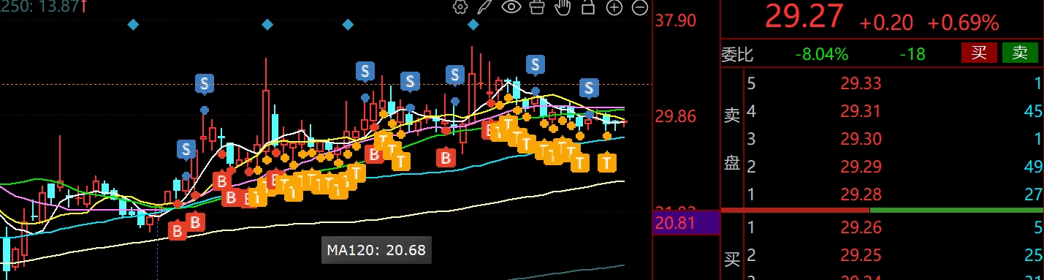This screenshot has width=1044, height=280.
Task: Click the 29.86 price axis label
Action: tap(676, 117)
